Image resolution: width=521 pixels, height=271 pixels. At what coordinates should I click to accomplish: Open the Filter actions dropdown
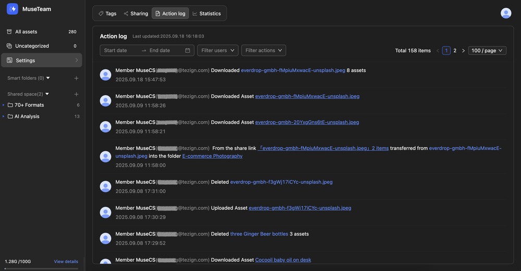(x=263, y=51)
